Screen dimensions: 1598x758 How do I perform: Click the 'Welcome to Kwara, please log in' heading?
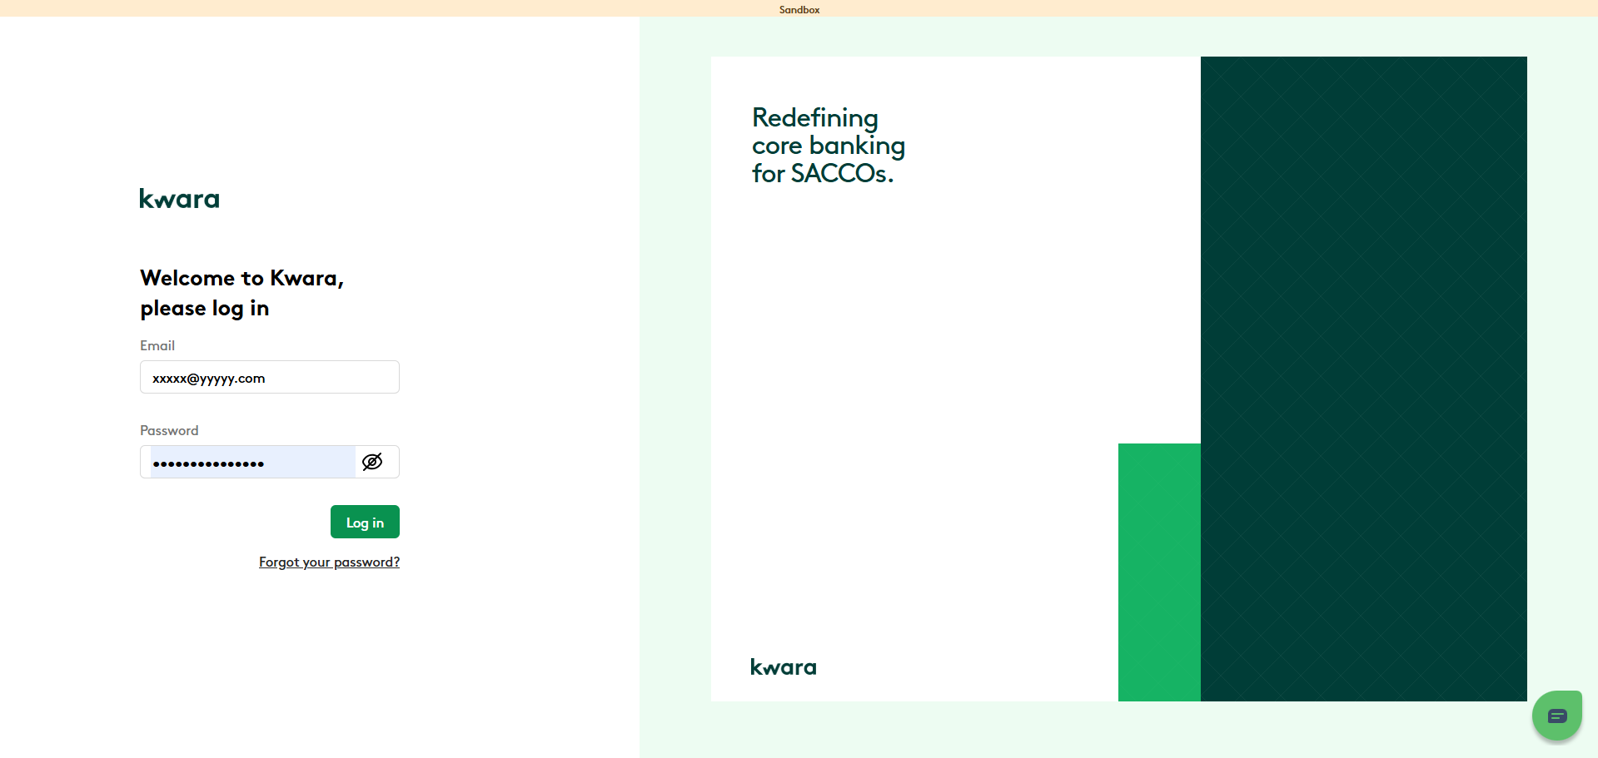pos(241,293)
